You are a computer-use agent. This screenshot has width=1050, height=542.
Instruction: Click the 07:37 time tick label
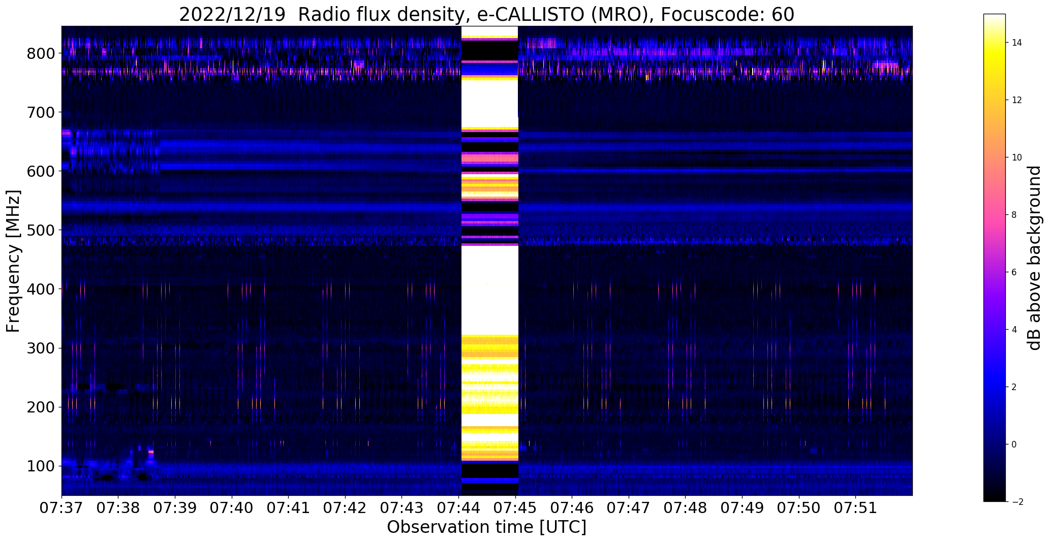pos(61,508)
